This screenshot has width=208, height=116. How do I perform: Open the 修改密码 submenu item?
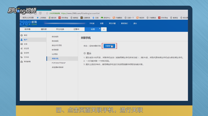[55, 41]
